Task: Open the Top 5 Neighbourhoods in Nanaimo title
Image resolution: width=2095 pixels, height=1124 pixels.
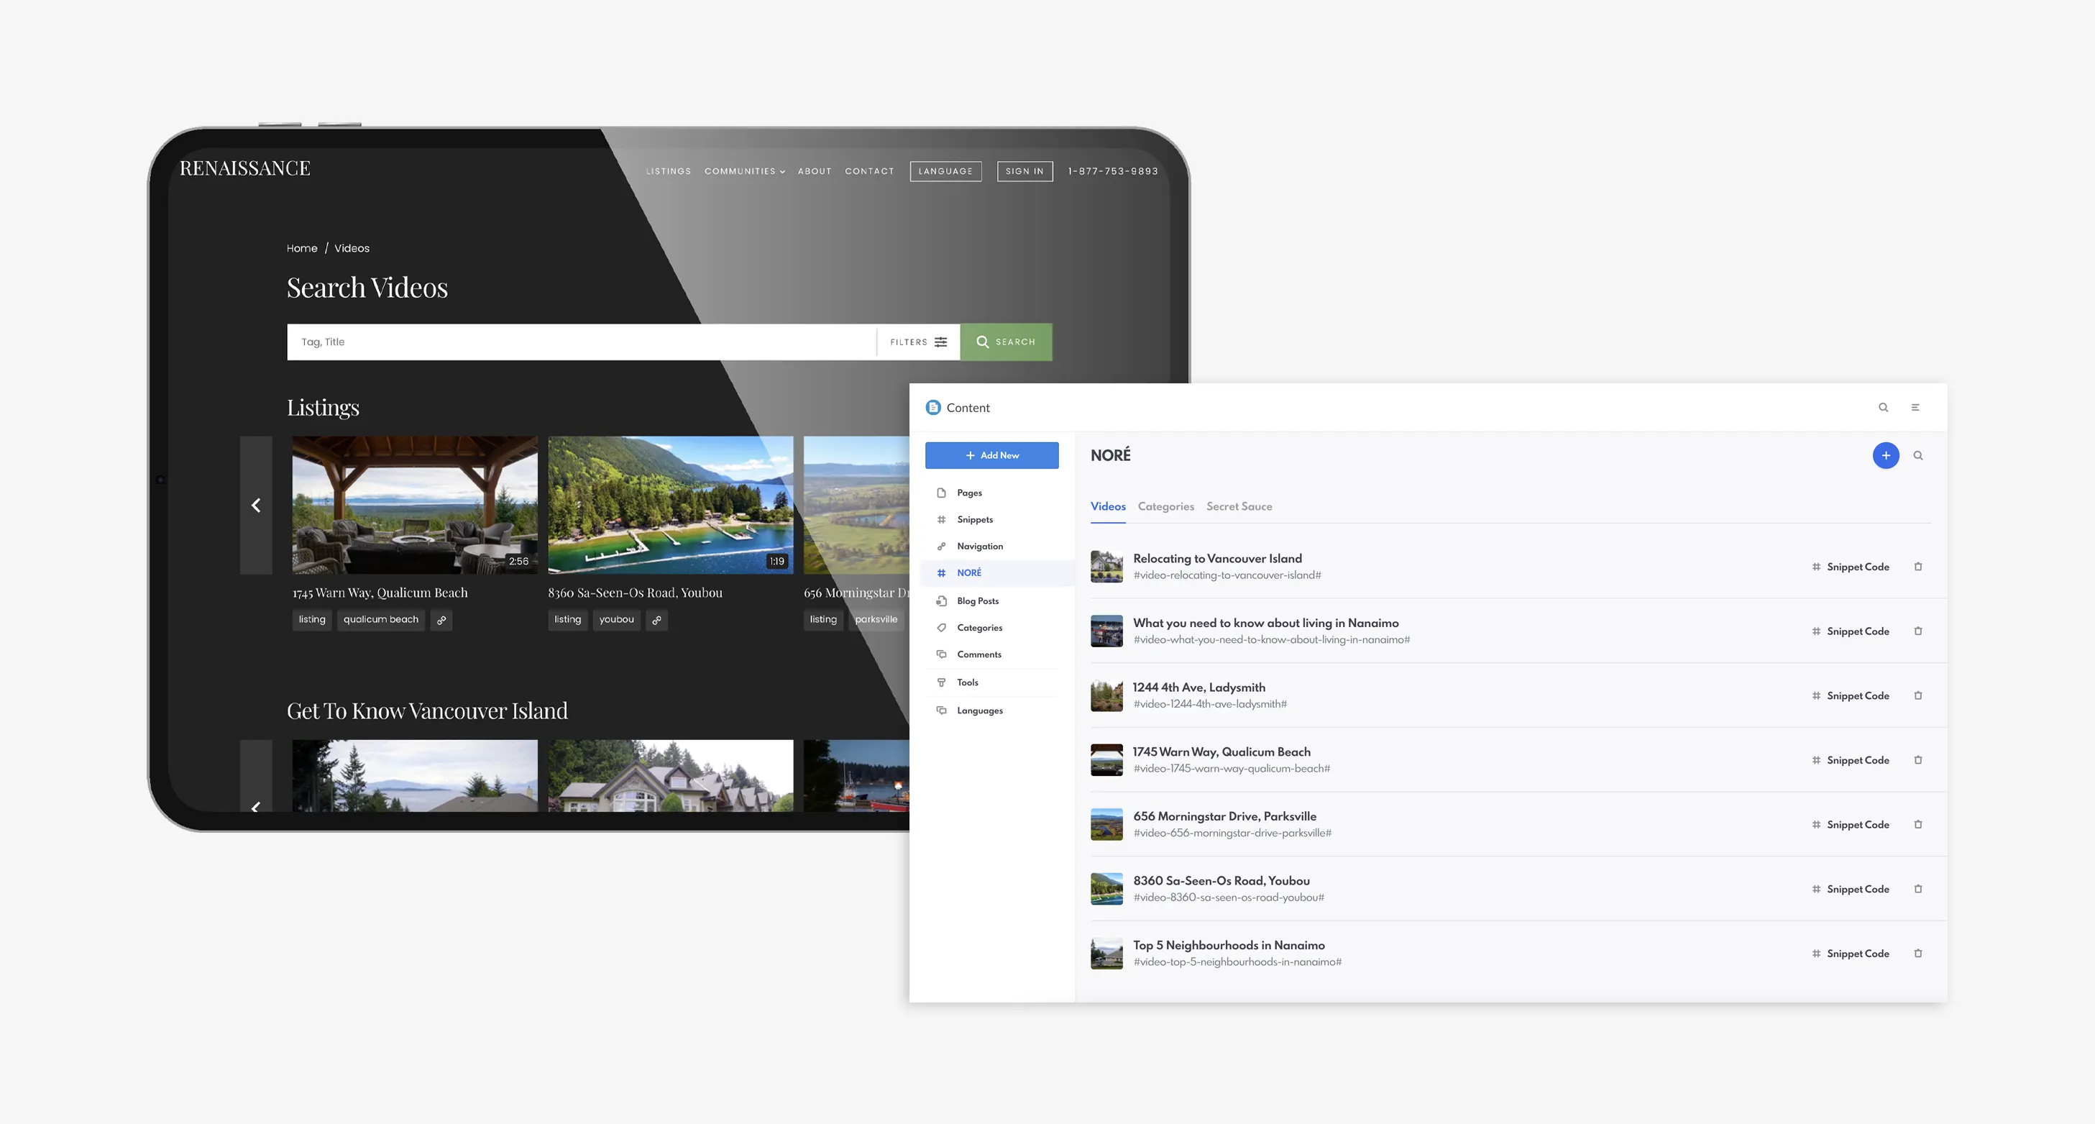Action: click(x=1229, y=945)
